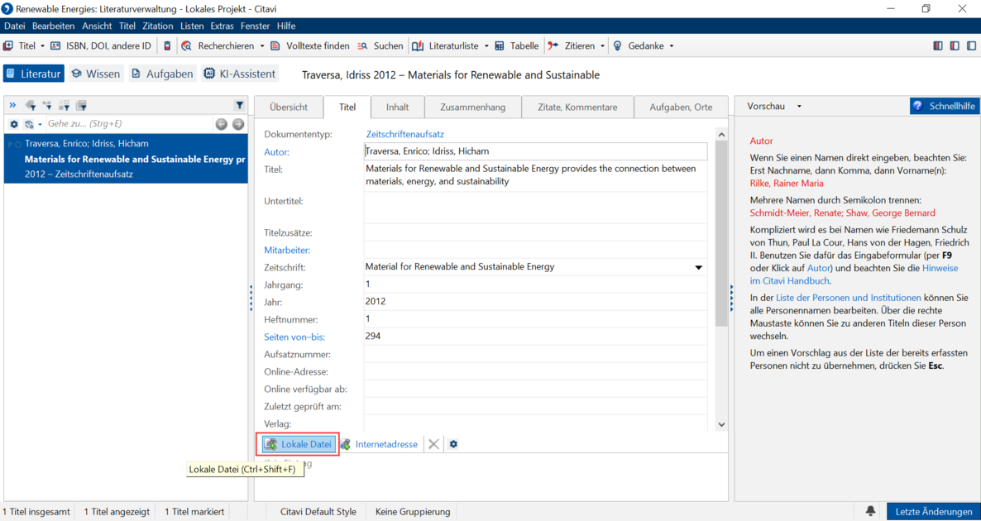The image size is (981, 521).
Task: Click the import-group filter icon
Action: click(81, 105)
